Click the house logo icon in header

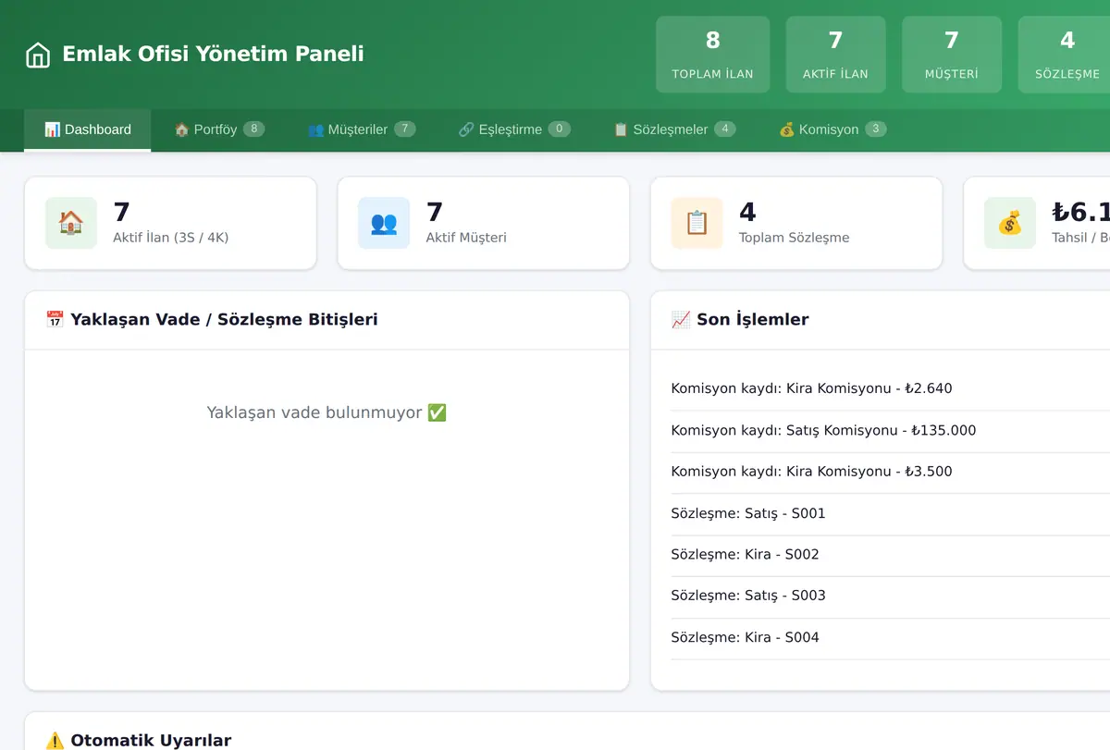pyautogui.click(x=38, y=55)
